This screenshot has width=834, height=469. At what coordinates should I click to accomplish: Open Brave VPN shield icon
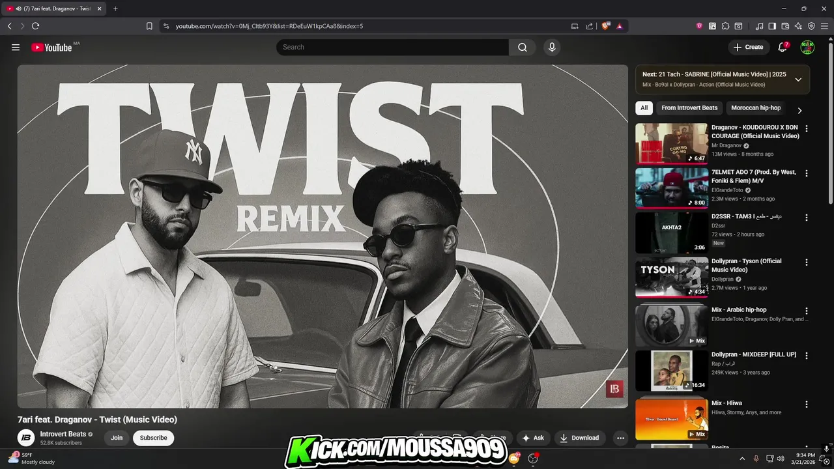point(811,26)
